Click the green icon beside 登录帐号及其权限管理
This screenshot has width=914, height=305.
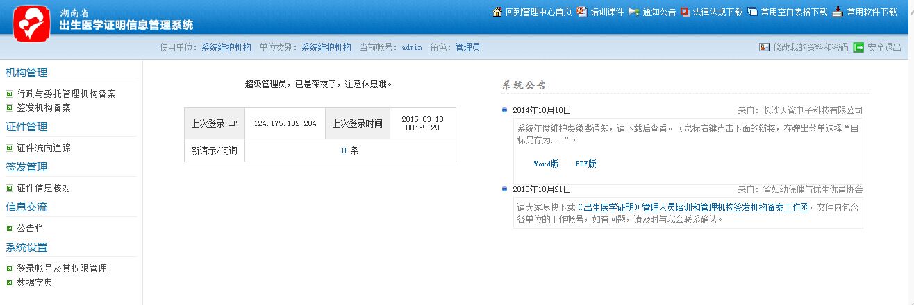(10, 268)
